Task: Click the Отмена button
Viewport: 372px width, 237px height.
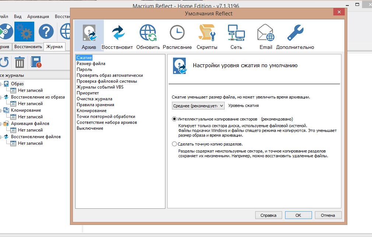Action: pyautogui.click(x=328, y=215)
